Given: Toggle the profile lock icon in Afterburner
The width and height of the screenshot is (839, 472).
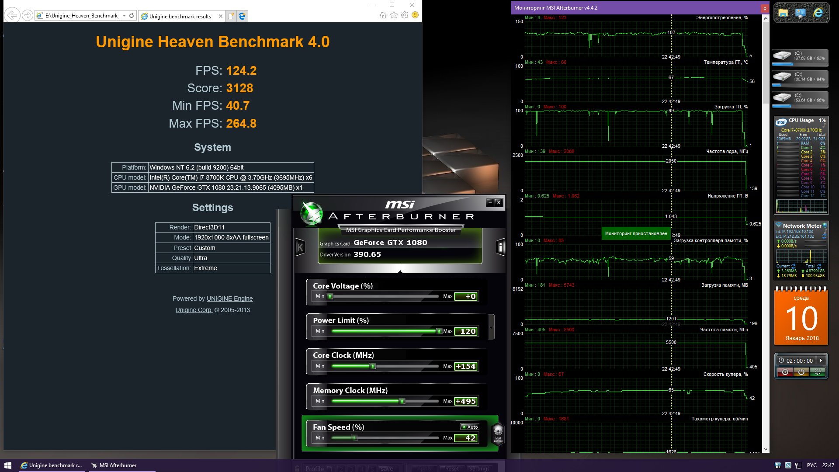Looking at the screenshot, I should coord(298,469).
